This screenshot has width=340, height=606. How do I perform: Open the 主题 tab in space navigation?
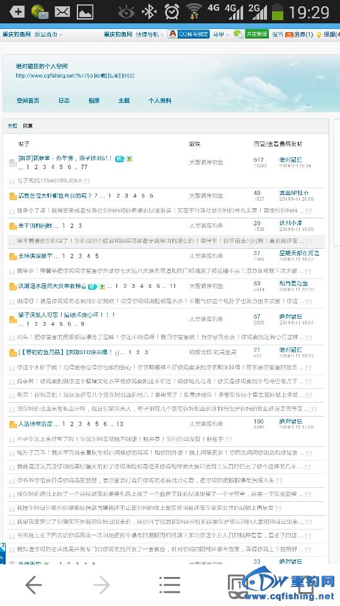click(x=124, y=100)
